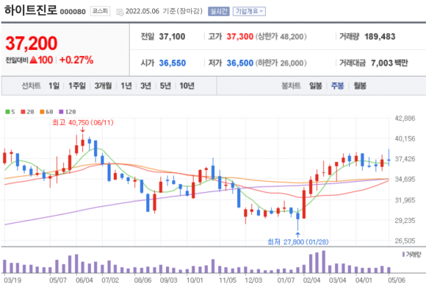426x290 pixels.
Task: Click the purple 120 moving-average legend
Action: (68, 112)
